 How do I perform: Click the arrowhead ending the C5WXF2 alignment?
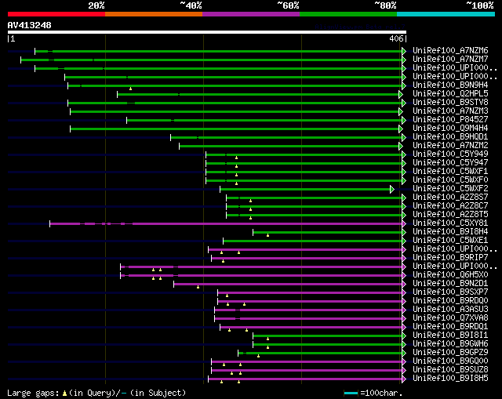click(392, 190)
